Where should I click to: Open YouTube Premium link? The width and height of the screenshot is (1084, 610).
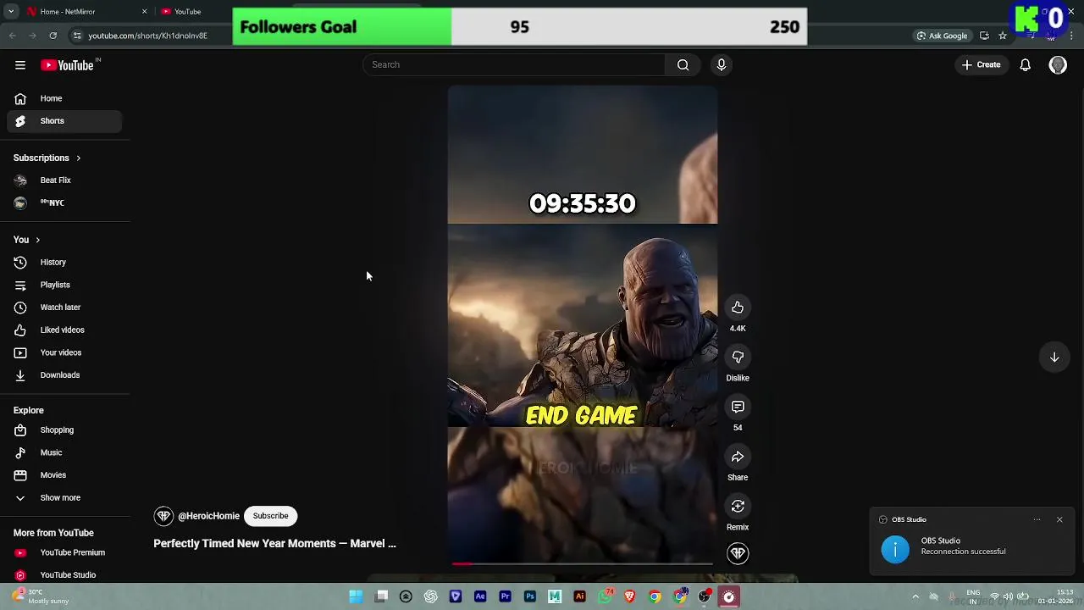tap(64, 552)
